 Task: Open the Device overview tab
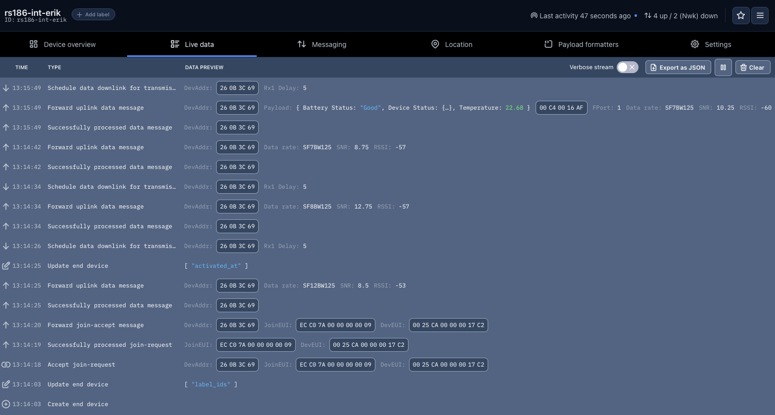pyautogui.click(x=63, y=44)
